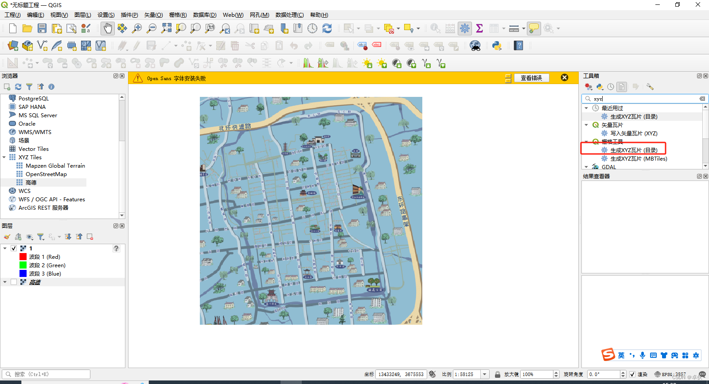709x384 pixels.
Task: Open the 帮助 menu
Action: (319, 15)
